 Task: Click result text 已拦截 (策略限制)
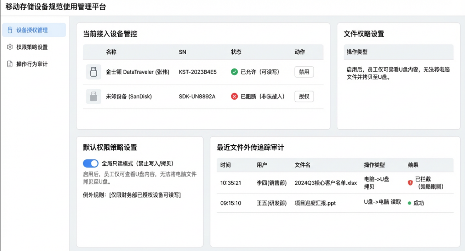(429, 183)
